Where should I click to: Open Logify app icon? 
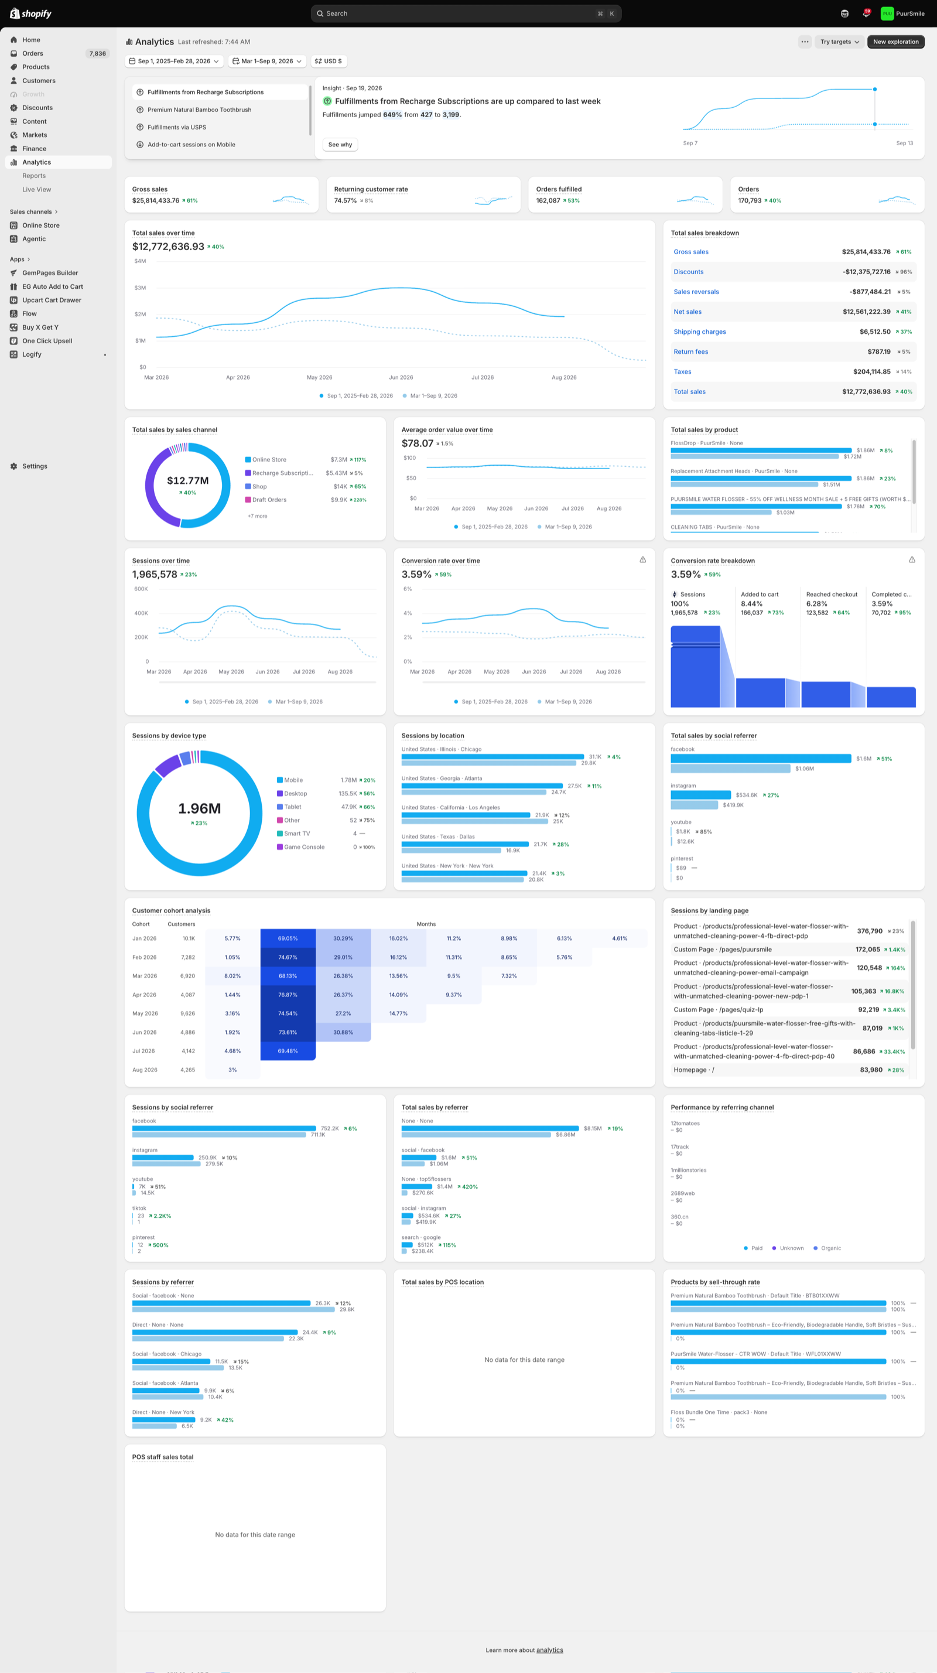(x=13, y=354)
